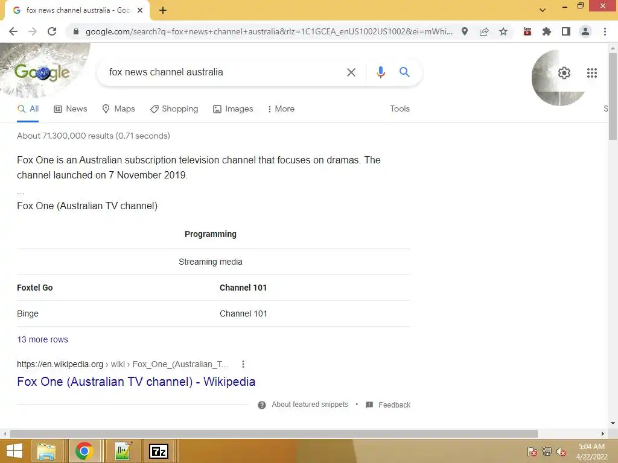
Task: Click About featured snippets link
Action: (x=310, y=405)
